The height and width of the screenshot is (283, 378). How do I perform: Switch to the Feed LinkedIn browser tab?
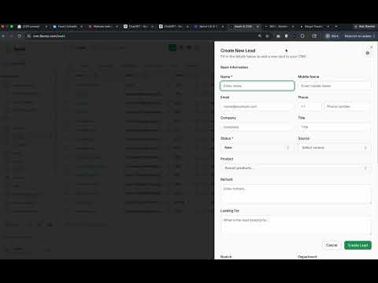tap(68, 27)
